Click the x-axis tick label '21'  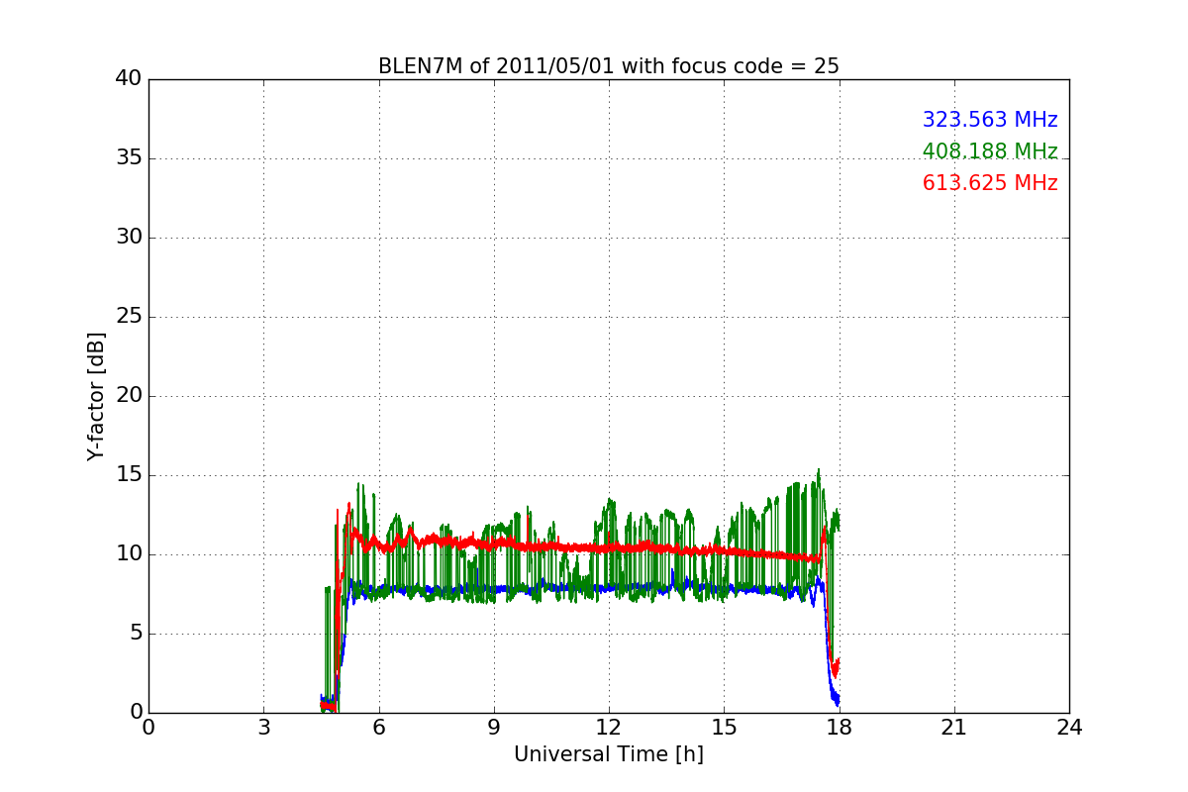[x=954, y=727]
